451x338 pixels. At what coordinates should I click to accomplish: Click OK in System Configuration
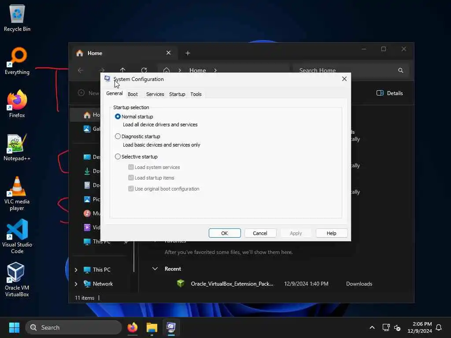click(x=225, y=233)
